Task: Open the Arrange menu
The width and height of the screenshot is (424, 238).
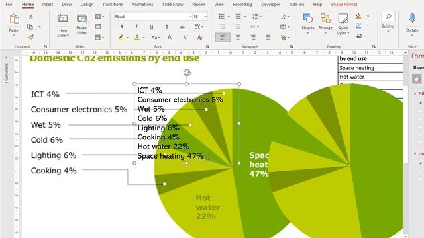Action: click(325, 24)
